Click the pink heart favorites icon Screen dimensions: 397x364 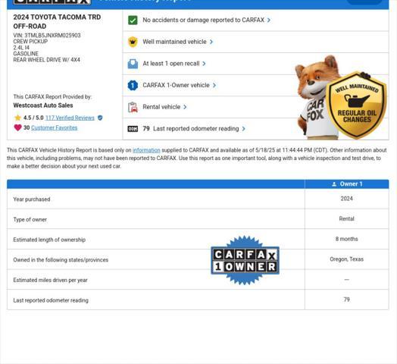tap(17, 127)
